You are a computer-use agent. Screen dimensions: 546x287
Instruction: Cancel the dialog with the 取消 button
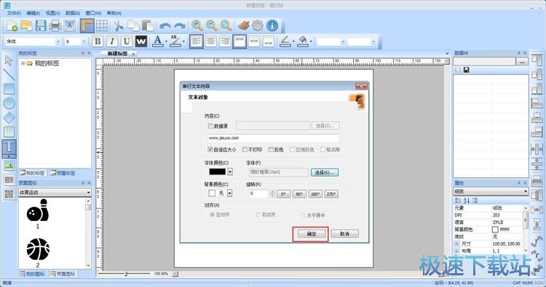coord(344,234)
